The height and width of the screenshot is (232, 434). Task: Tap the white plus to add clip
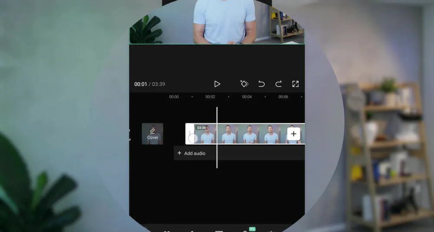293,134
